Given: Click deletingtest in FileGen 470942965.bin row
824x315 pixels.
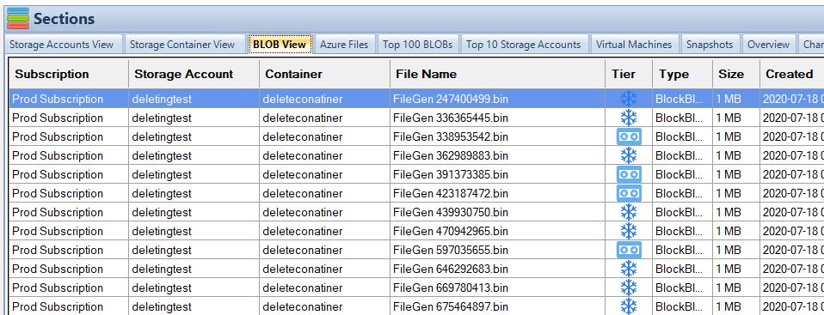Looking at the screenshot, I should (162, 231).
